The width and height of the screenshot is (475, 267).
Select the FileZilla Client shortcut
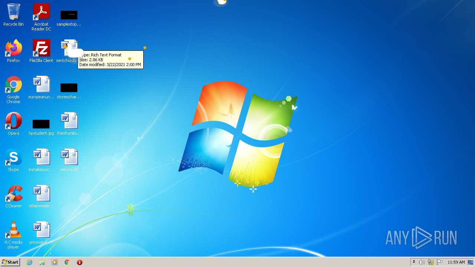[41, 51]
